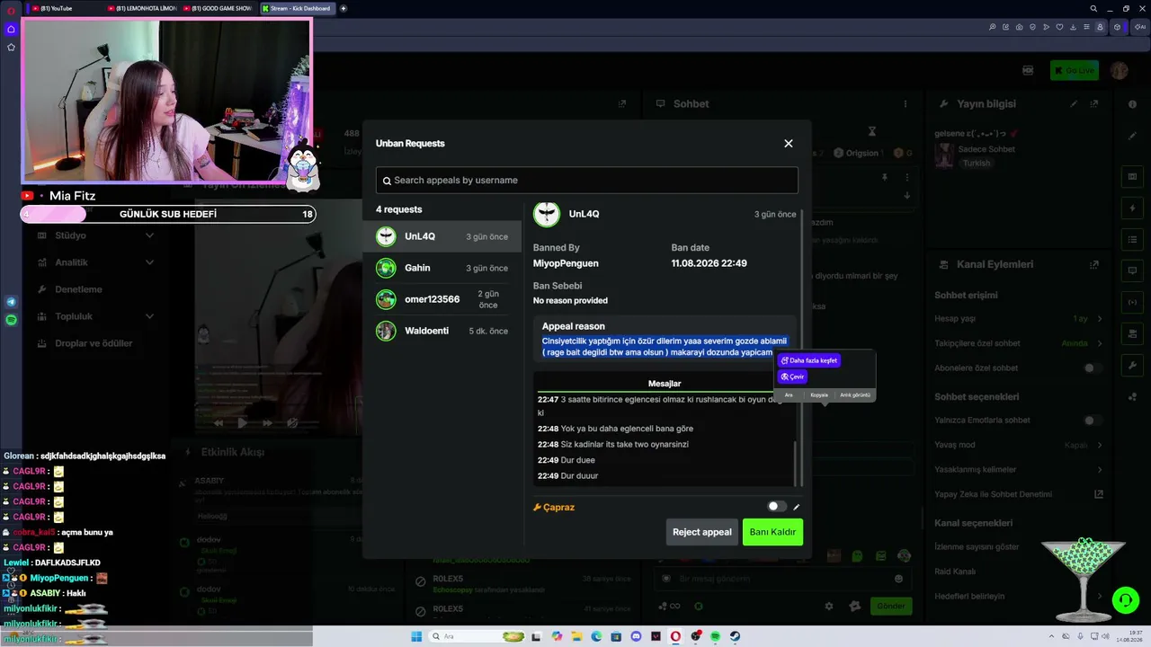
Task: Open Takipçilere özel sohbet setting
Action: (x=1099, y=343)
